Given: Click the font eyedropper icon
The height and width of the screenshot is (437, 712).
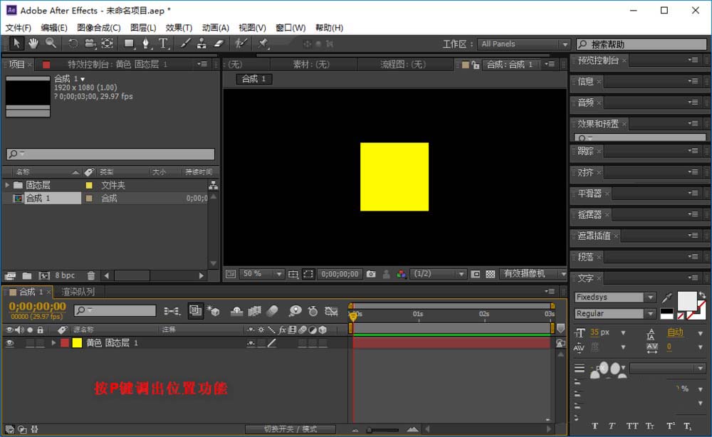Looking at the screenshot, I should pos(667,298).
